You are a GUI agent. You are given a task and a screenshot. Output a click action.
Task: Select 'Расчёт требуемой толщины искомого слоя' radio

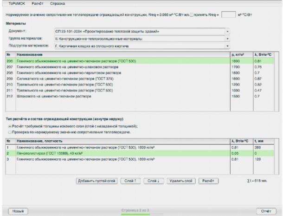11,126
